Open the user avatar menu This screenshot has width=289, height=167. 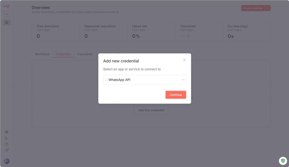click(x=7, y=161)
